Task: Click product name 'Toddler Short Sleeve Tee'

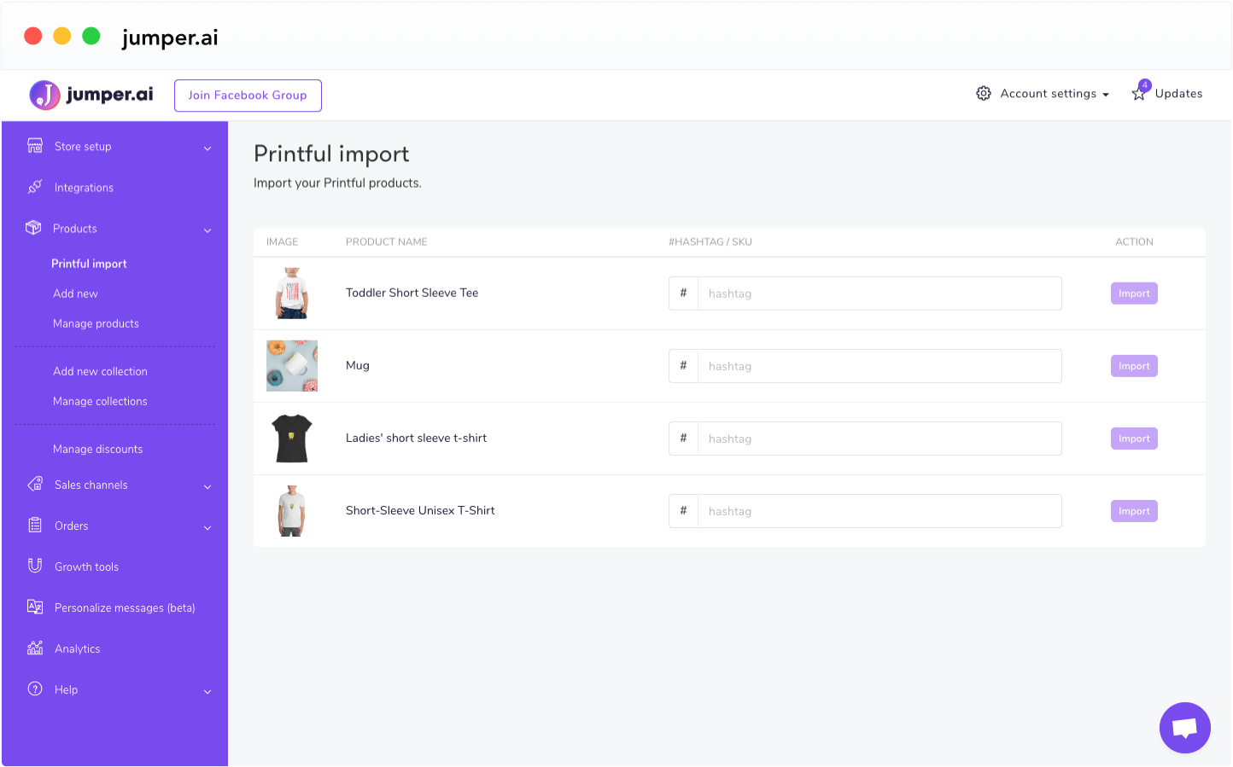Action: click(x=412, y=293)
